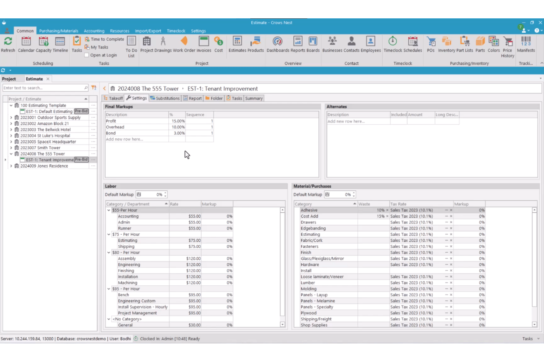The width and height of the screenshot is (544, 362).
Task: Open Dashboards overview
Action: [278, 44]
